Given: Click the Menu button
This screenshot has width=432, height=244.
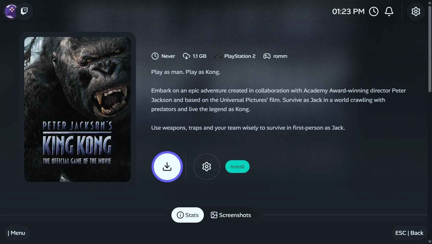Looking at the screenshot, I should 17,233.
